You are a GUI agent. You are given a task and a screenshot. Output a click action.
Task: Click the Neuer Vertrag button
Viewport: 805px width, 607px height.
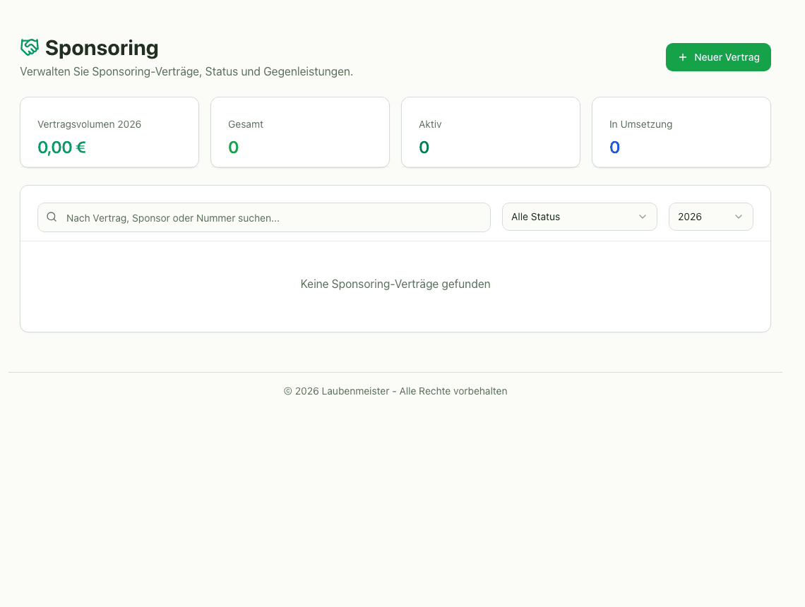(x=718, y=57)
